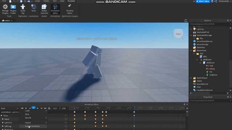Open the Kick animation options menu
Screen dimensions: 232x130
pos(17,108)
